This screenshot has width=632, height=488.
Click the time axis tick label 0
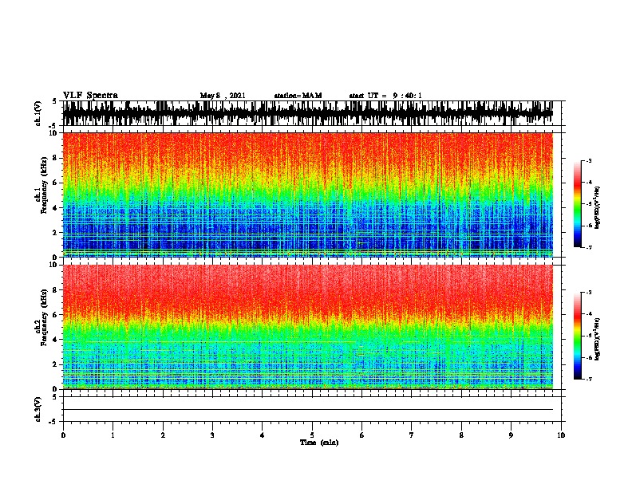click(63, 435)
